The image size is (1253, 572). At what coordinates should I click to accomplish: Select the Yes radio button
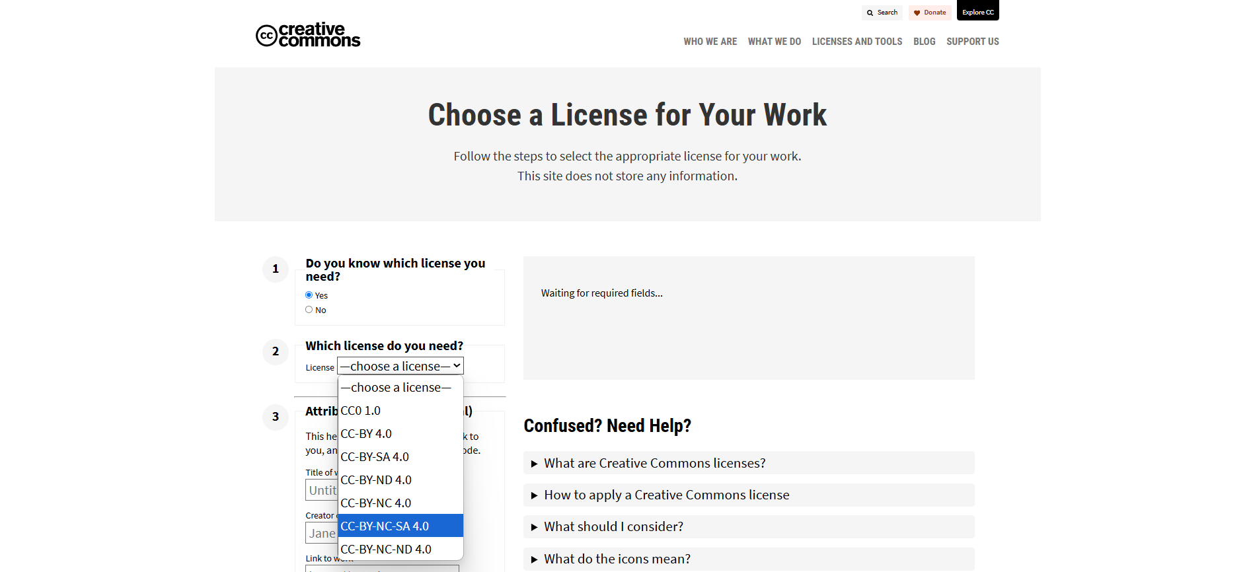(309, 295)
